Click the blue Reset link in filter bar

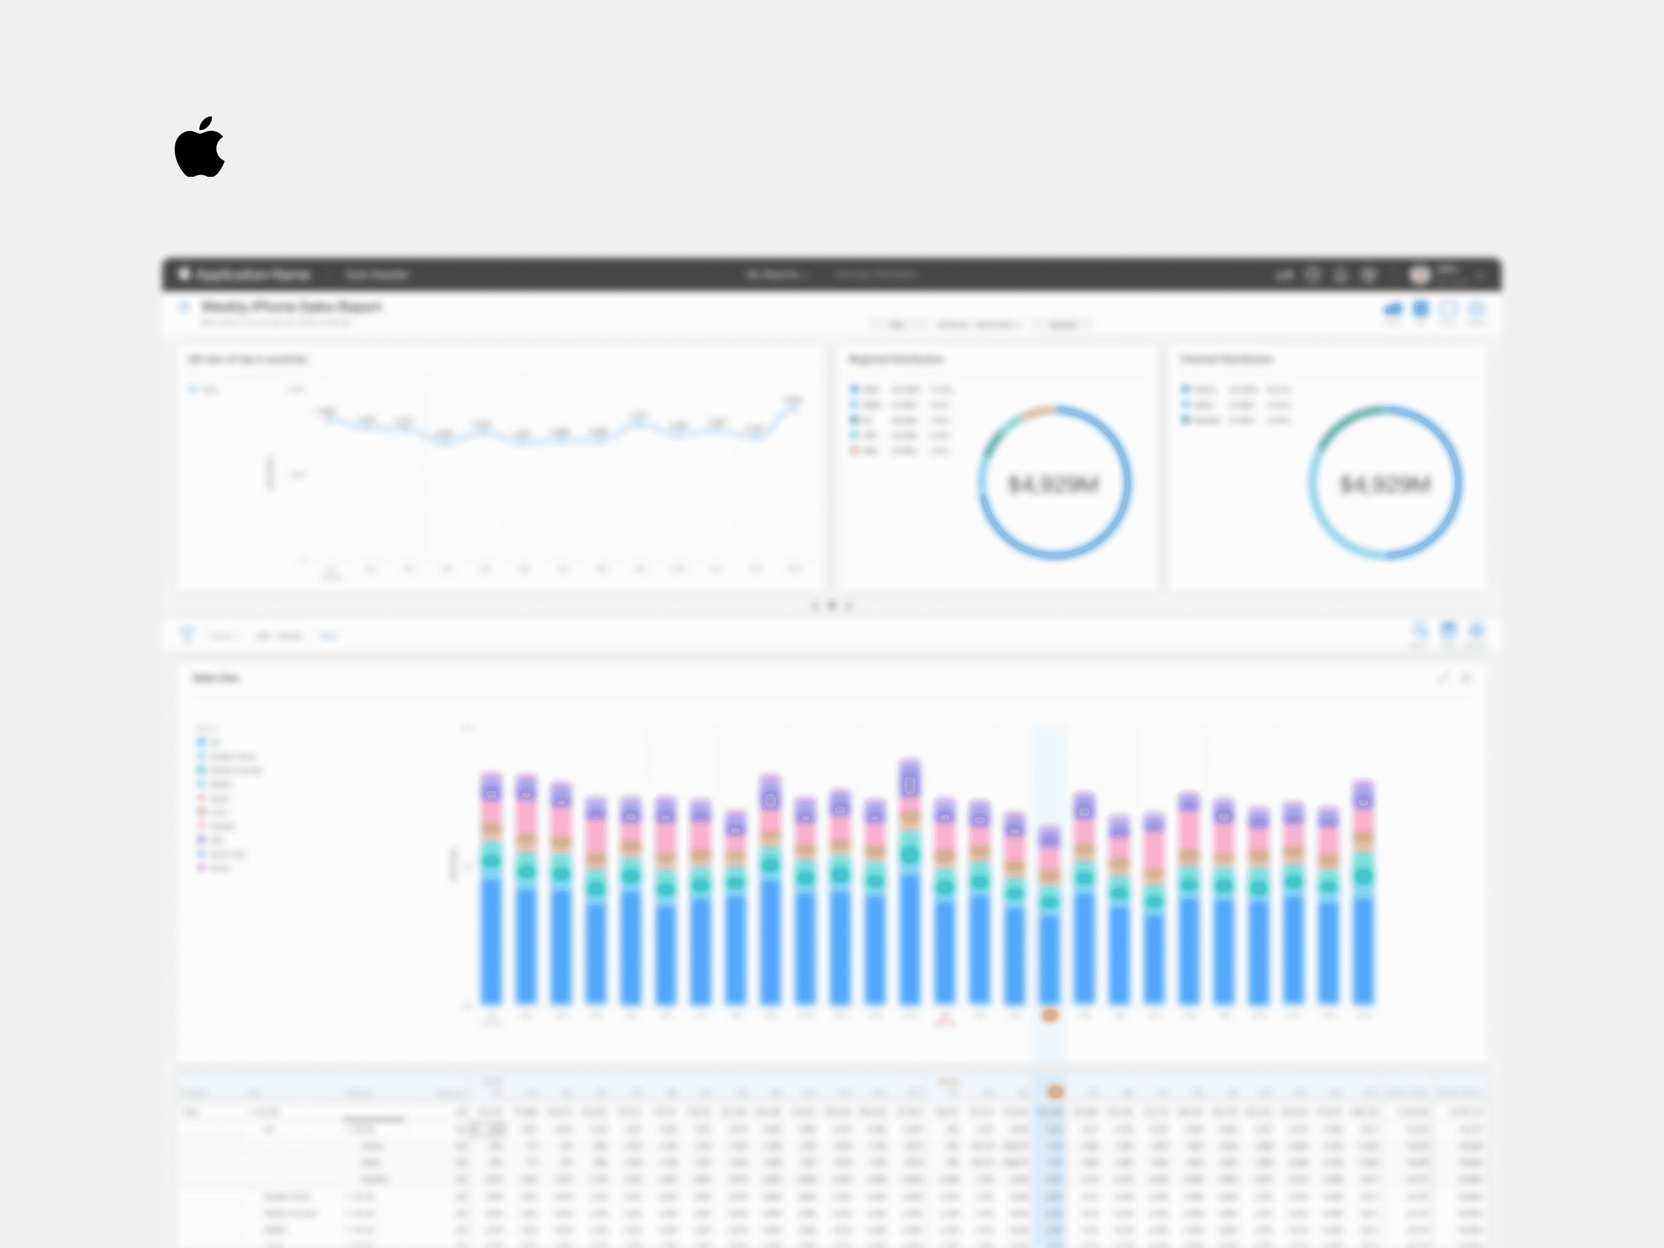[328, 636]
